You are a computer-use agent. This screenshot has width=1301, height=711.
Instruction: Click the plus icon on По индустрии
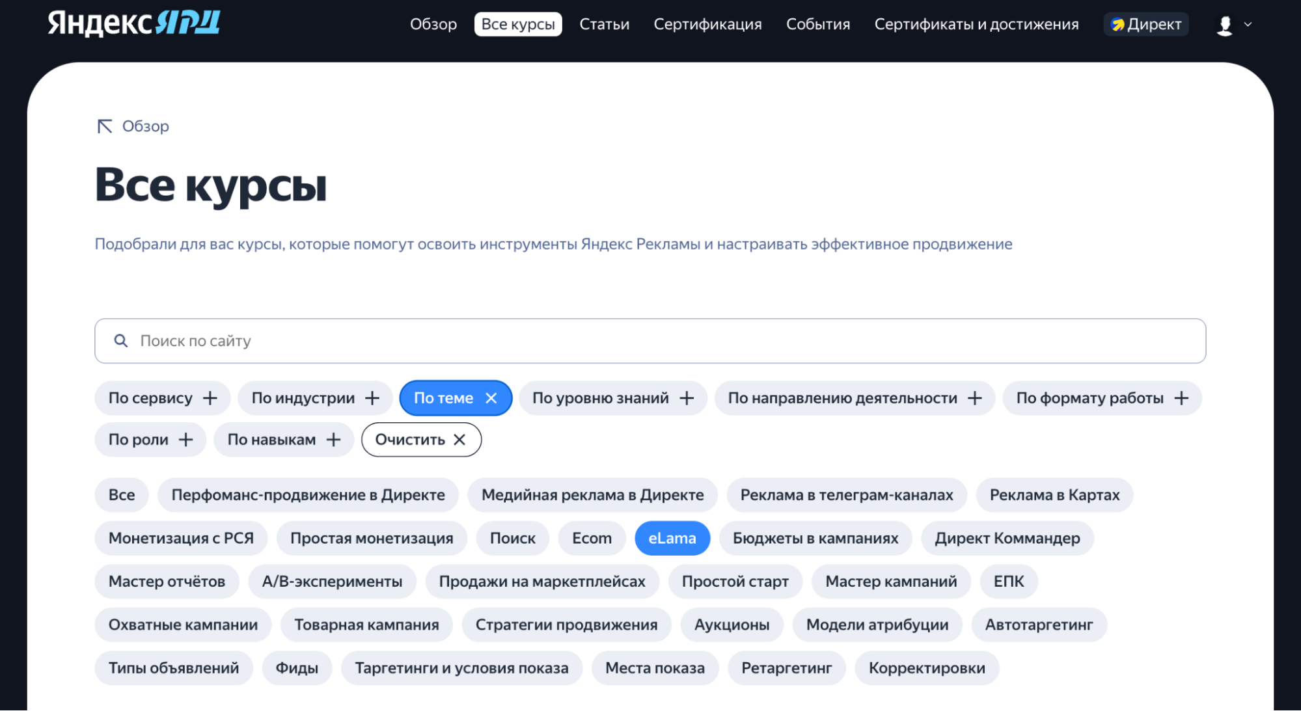click(372, 397)
